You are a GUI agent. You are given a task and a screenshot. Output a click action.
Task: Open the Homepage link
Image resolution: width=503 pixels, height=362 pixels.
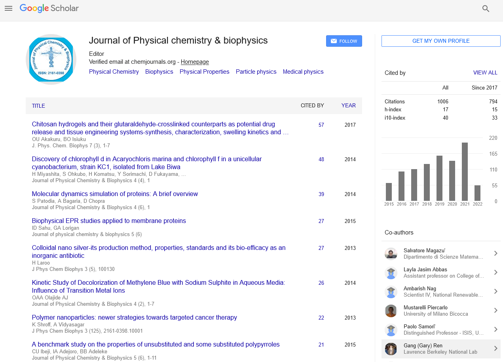point(195,62)
